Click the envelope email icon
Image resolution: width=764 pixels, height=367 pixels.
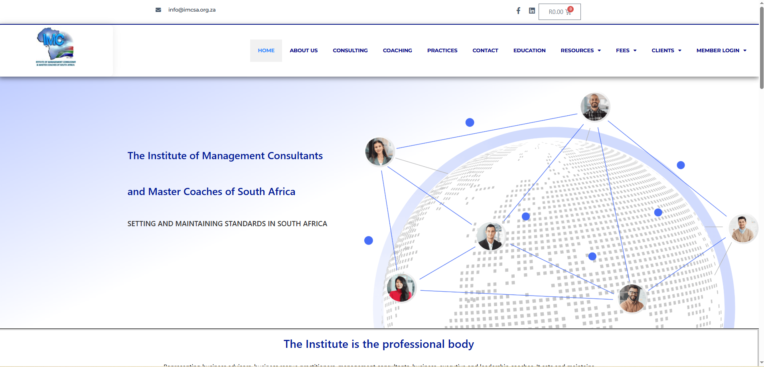(x=158, y=10)
